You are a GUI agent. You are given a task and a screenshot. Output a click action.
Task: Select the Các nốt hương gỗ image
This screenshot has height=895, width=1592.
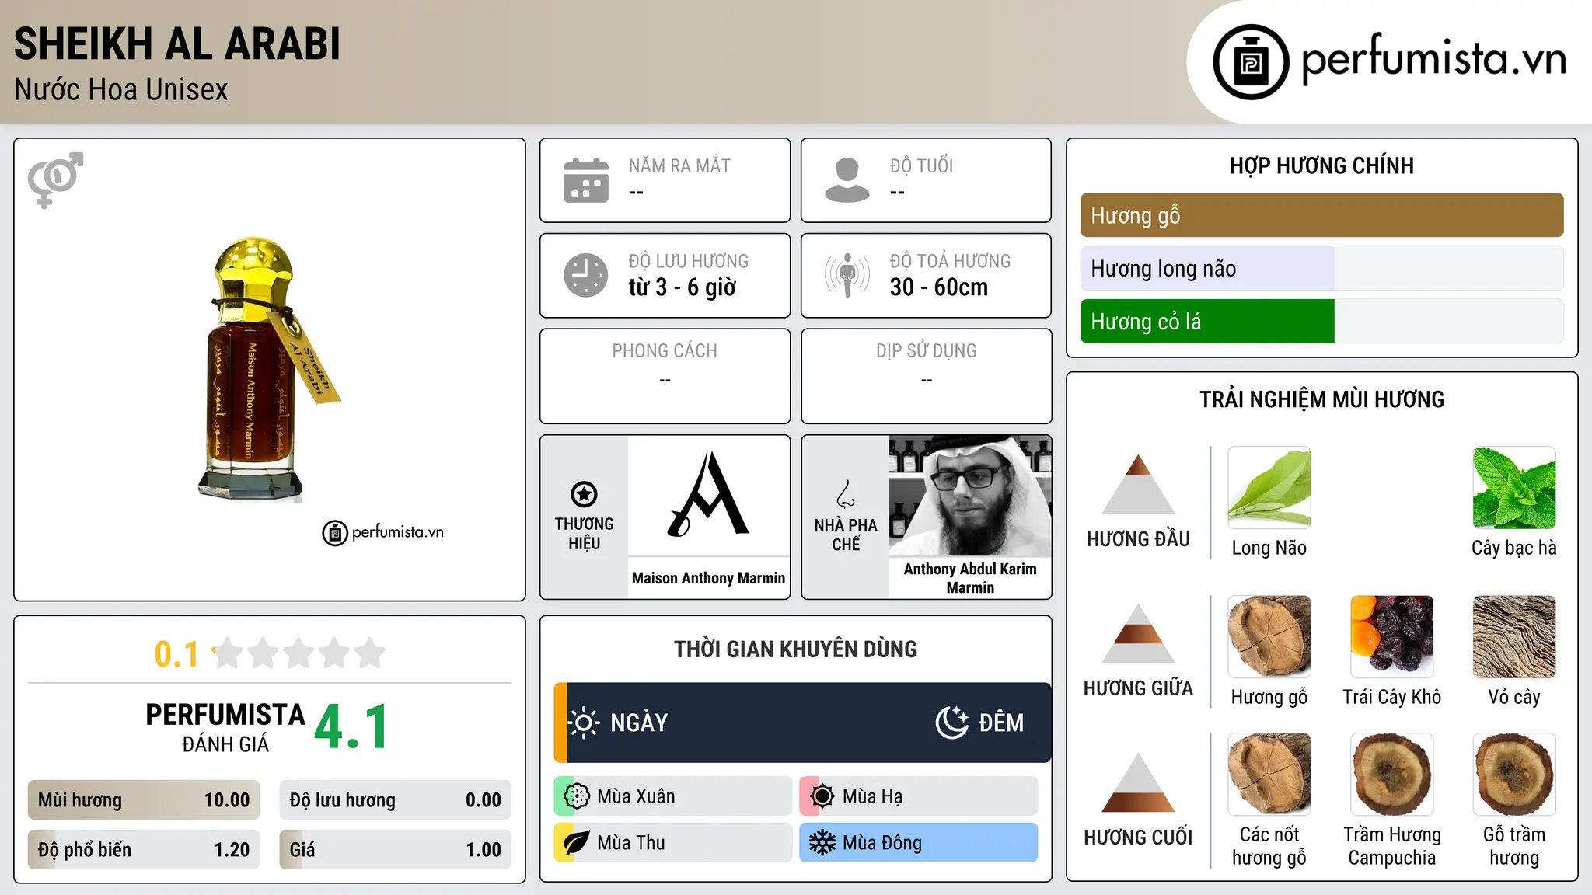[x=1269, y=774]
